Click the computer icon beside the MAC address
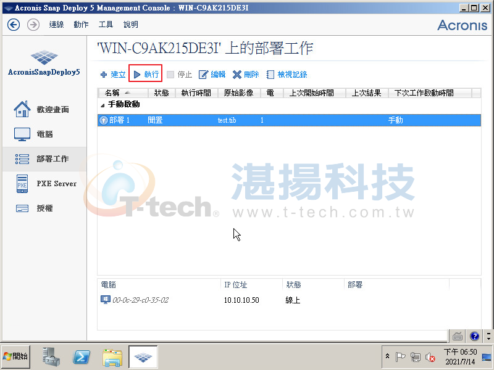 tap(106, 300)
